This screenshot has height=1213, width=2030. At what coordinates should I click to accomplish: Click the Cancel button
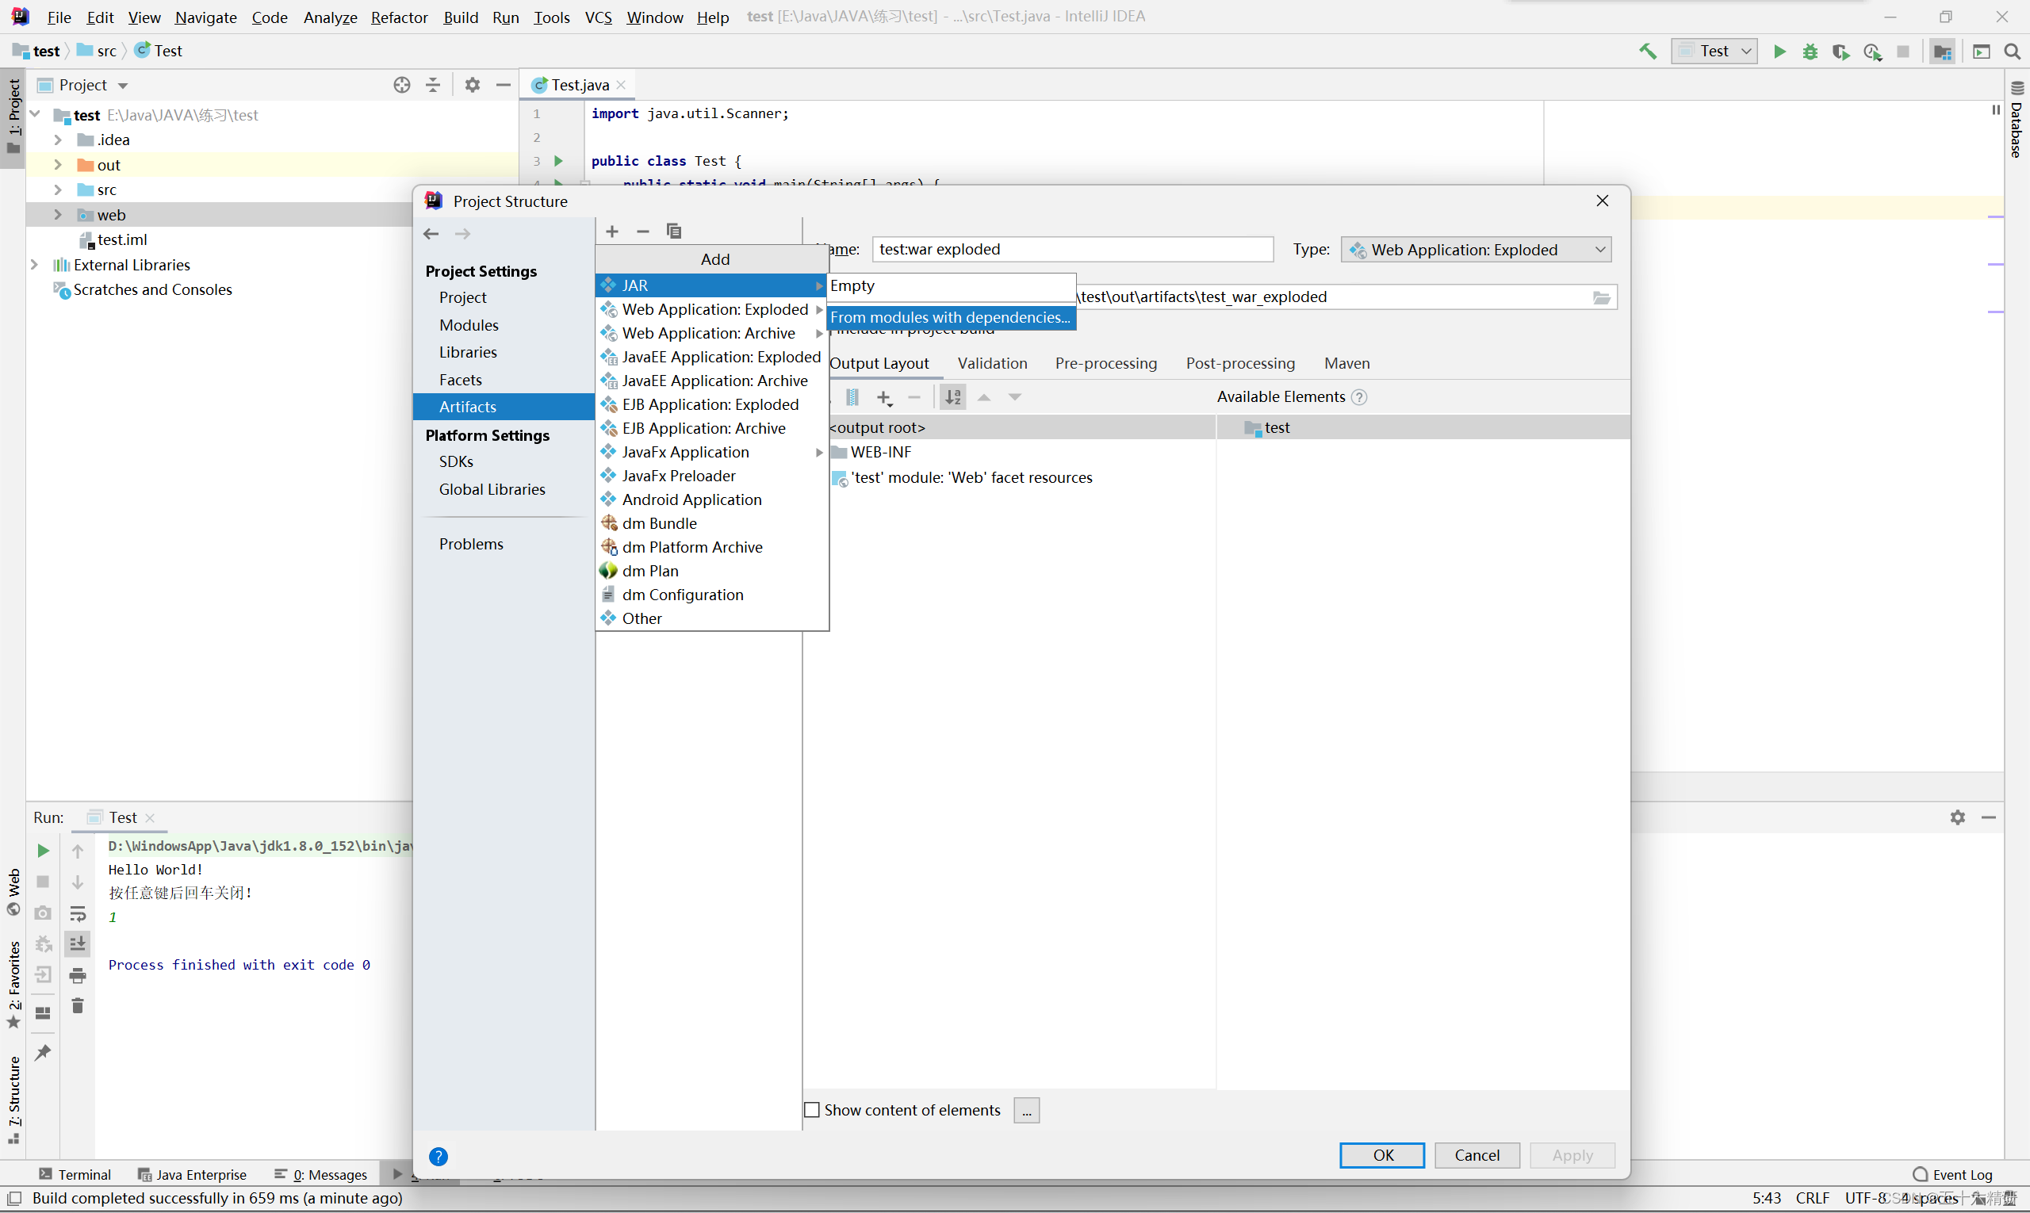pyautogui.click(x=1477, y=1155)
